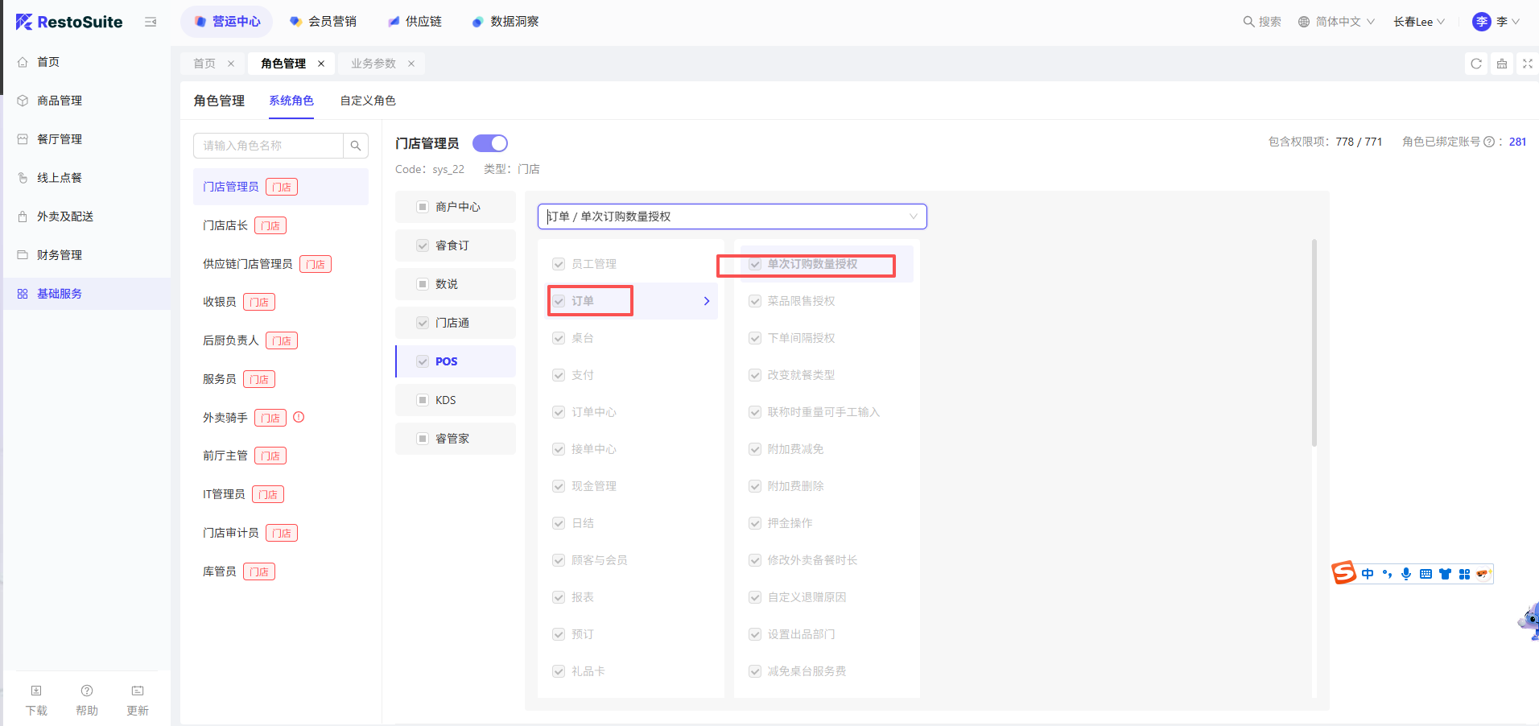The height and width of the screenshot is (726, 1539).
Task: Expand the 简体中文 language selector
Action: click(1336, 22)
